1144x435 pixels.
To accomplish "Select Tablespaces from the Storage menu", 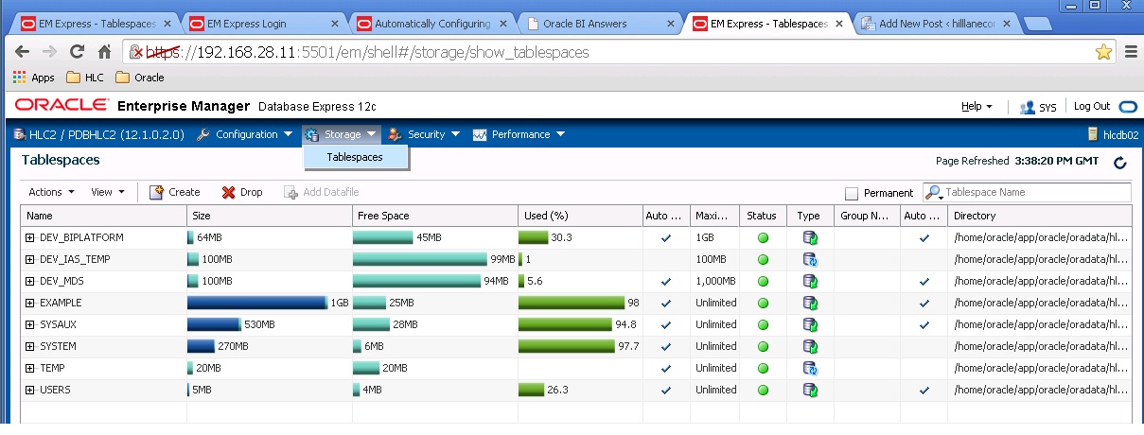I will (x=355, y=157).
